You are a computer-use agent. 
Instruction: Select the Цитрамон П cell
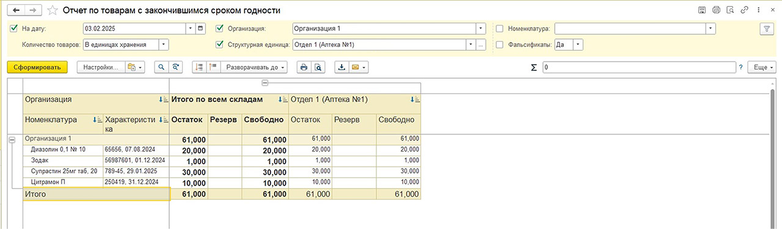coord(63,182)
